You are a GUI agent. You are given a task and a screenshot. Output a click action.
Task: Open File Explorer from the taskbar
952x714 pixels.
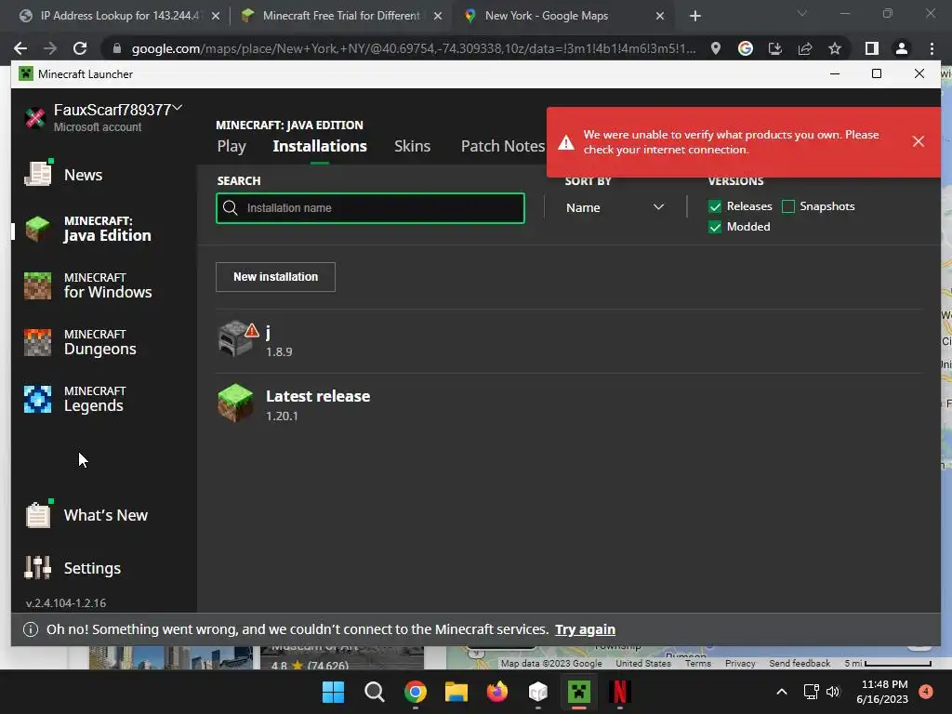coord(456,692)
